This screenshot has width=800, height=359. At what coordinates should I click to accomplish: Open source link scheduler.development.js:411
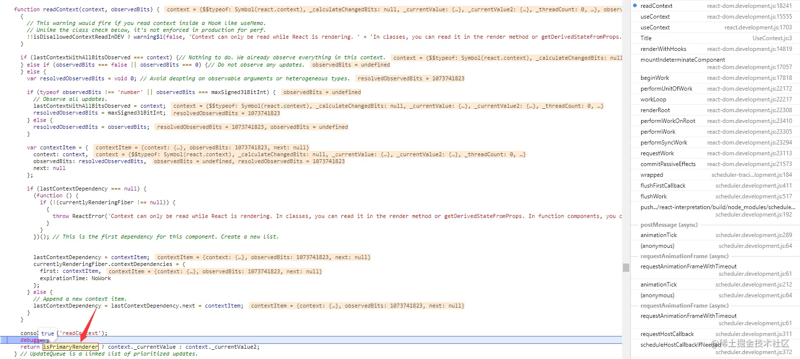tap(753, 186)
